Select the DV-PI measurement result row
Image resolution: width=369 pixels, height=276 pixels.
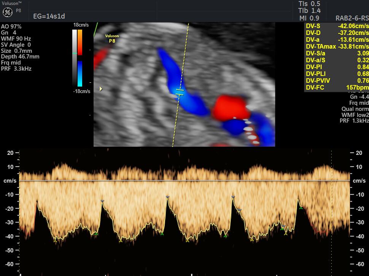click(337, 67)
